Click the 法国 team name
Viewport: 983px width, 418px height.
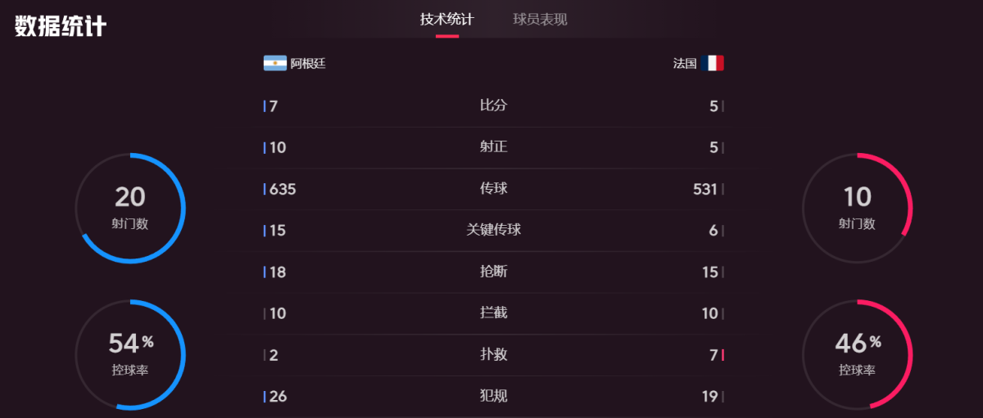[x=685, y=63]
